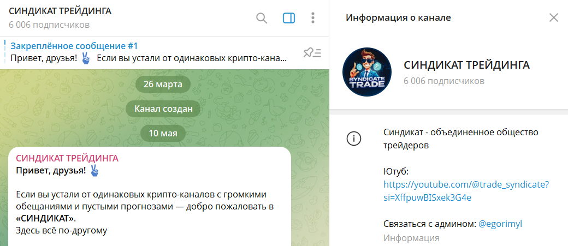
Task: Click sender name СИНДИКАТ ТРЕЙДИНГА in message
Action: coord(67,158)
